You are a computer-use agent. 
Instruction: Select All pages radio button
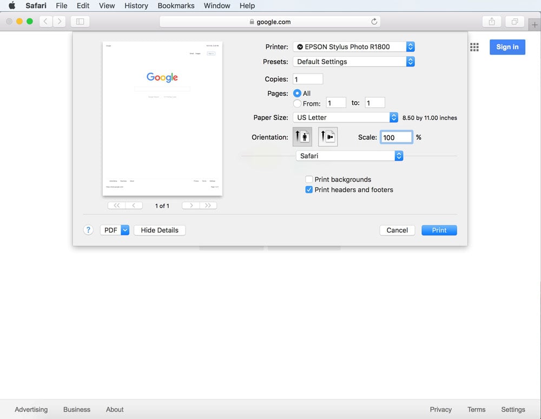point(296,93)
